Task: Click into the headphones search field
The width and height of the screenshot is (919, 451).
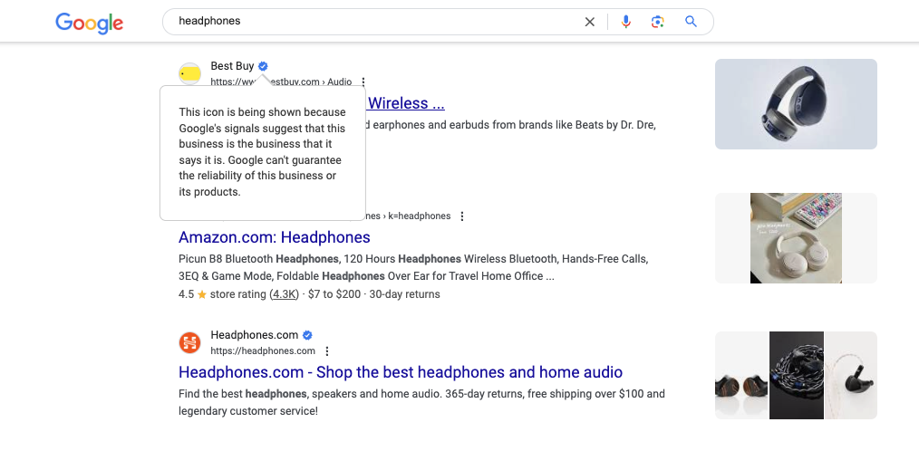Action: tap(372, 22)
